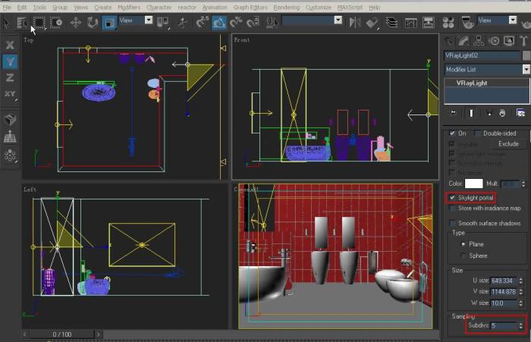The width and height of the screenshot is (531, 342).
Task: Enable Smooth surface shadows checkbox
Action: coord(452,223)
